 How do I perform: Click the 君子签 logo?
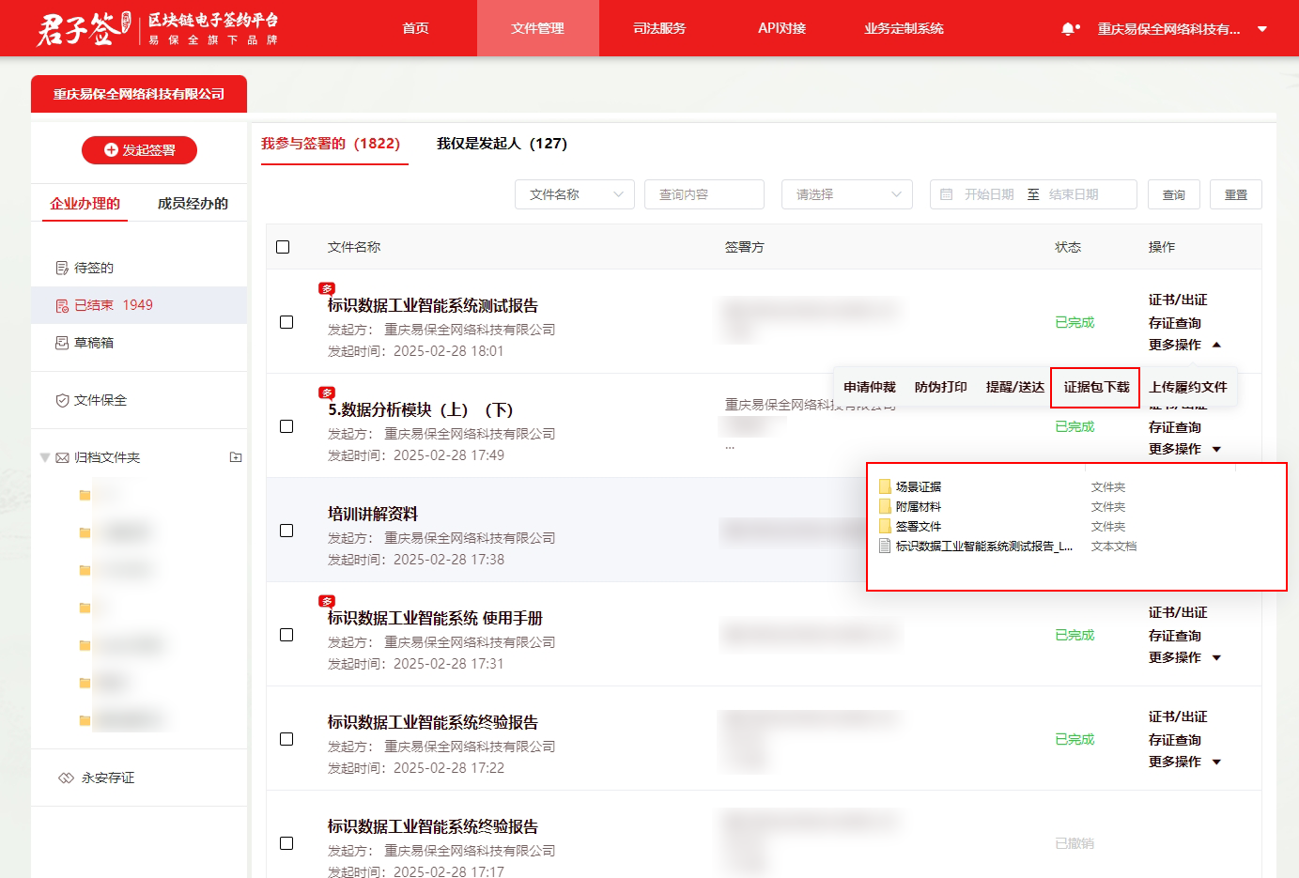(x=85, y=28)
